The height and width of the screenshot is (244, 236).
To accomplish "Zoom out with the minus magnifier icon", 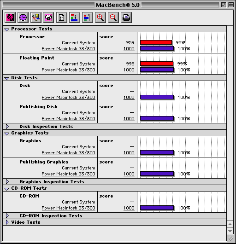I will click(x=113, y=17).
